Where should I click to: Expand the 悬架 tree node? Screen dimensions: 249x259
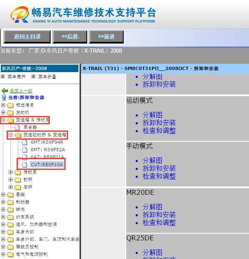[3, 195]
